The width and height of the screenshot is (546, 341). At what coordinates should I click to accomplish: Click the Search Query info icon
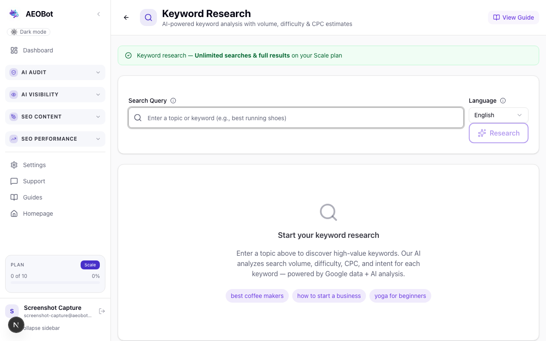tap(173, 101)
